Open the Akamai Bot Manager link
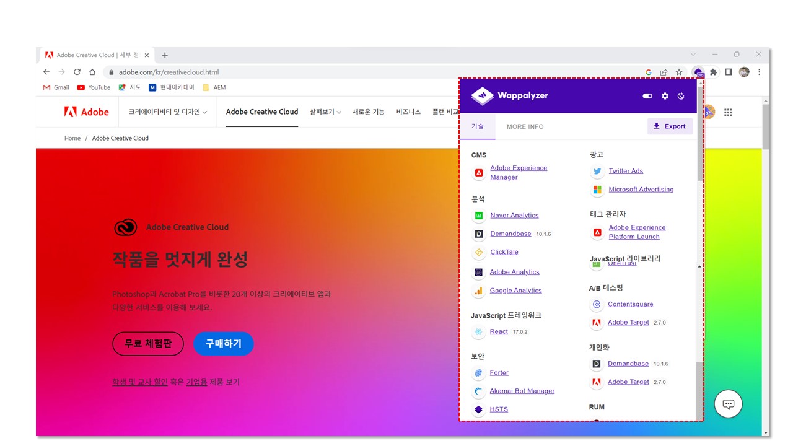Screen dimensions: 793x446 point(522,391)
